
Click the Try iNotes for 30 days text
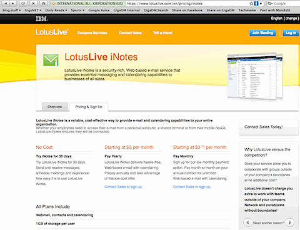coord(54,156)
